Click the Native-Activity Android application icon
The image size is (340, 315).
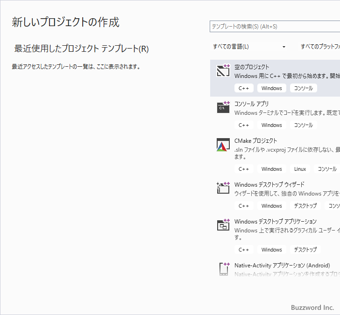pos(224,269)
